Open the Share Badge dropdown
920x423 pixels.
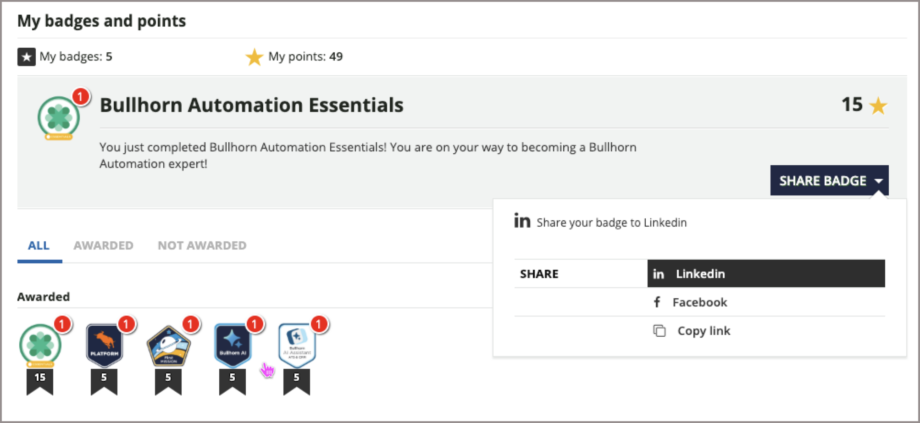pos(829,180)
